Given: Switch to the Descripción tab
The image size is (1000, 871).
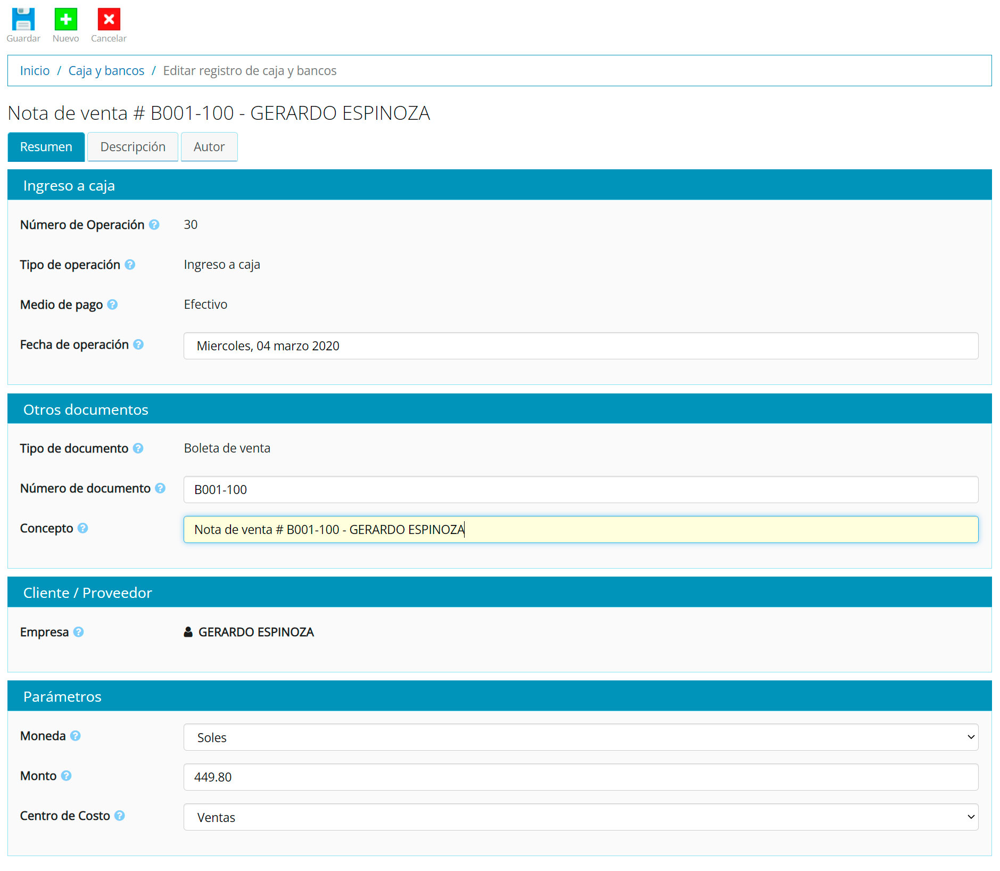Looking at the screenshot, I should [133, 147].
